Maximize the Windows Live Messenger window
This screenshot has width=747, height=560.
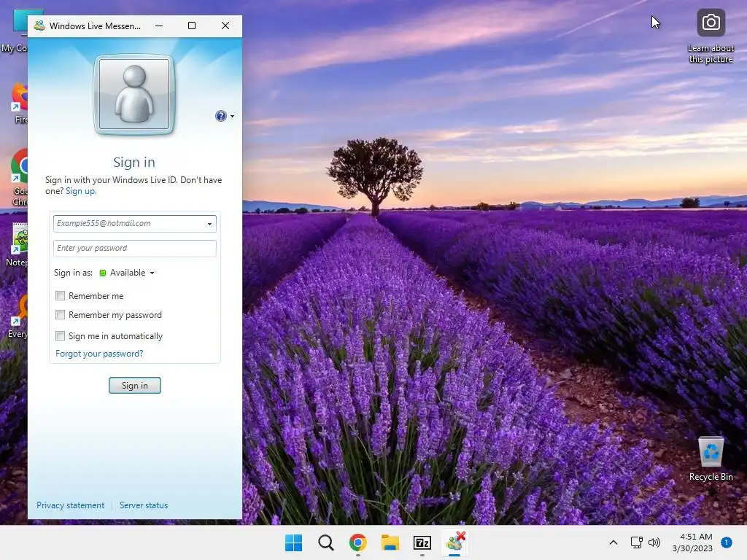click(x=192, y=26)
